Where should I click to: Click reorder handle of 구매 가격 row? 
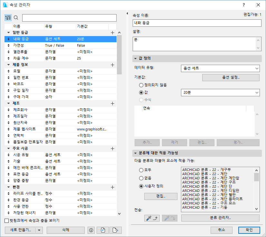(x=8, y=97)
